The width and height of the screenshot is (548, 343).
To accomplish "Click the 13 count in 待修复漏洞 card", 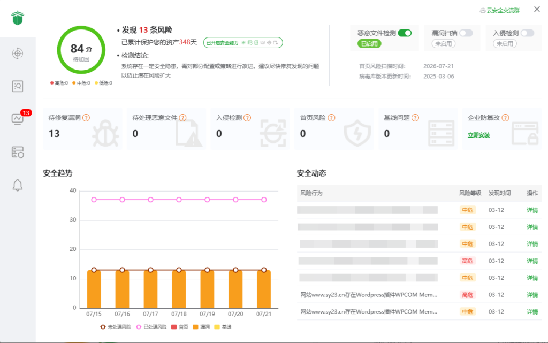I will 54,134.
